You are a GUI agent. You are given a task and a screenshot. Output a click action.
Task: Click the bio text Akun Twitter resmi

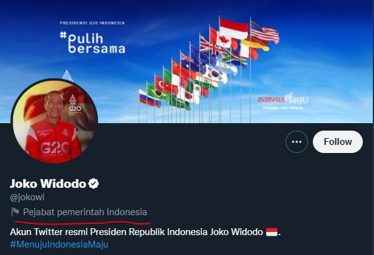(48, 231)
